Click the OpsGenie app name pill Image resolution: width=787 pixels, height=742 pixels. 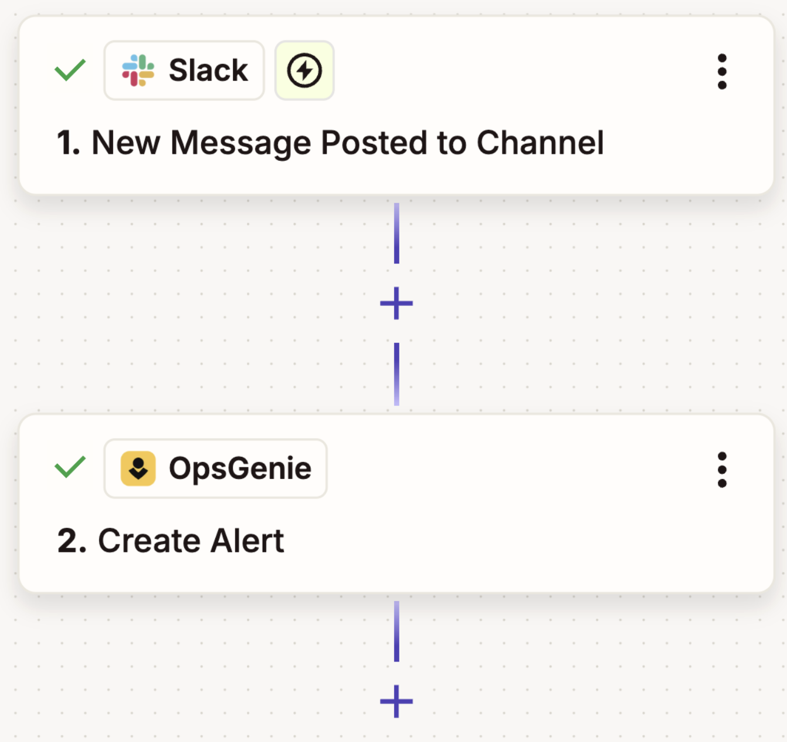215,468
